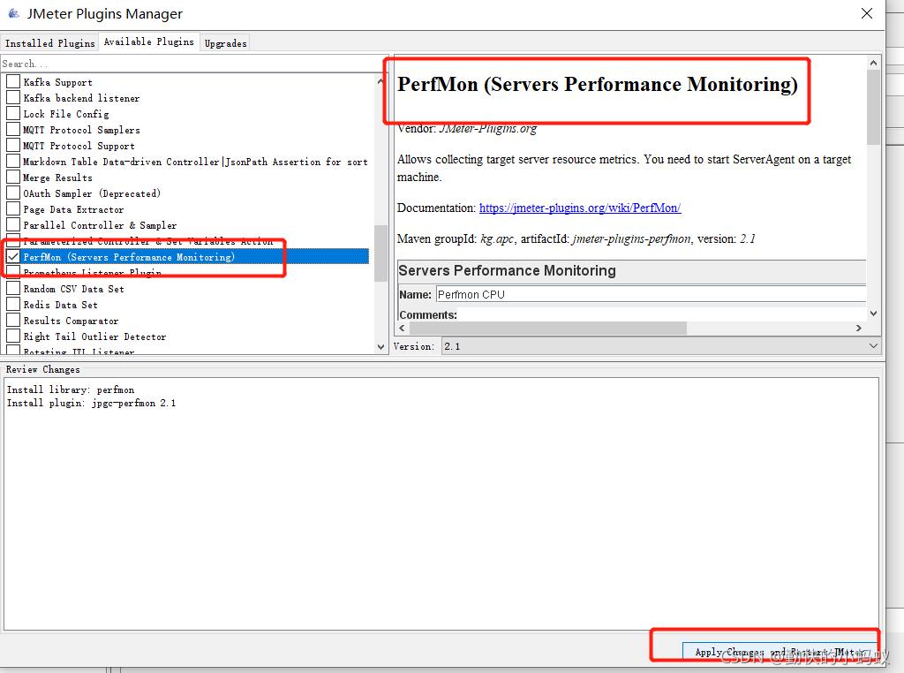Enable the Results Comparator checkbox
Viewport: 904px width, 673px height.
(x=13, y=320)
